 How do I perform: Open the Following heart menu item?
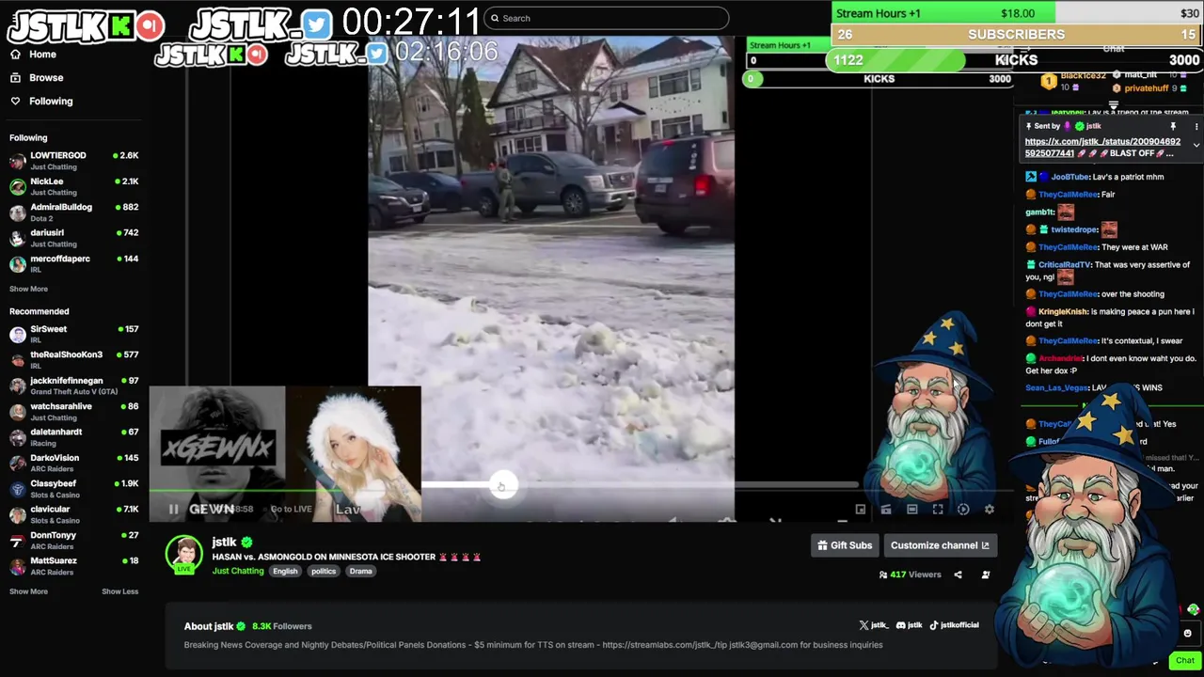[x=41, y=102]
